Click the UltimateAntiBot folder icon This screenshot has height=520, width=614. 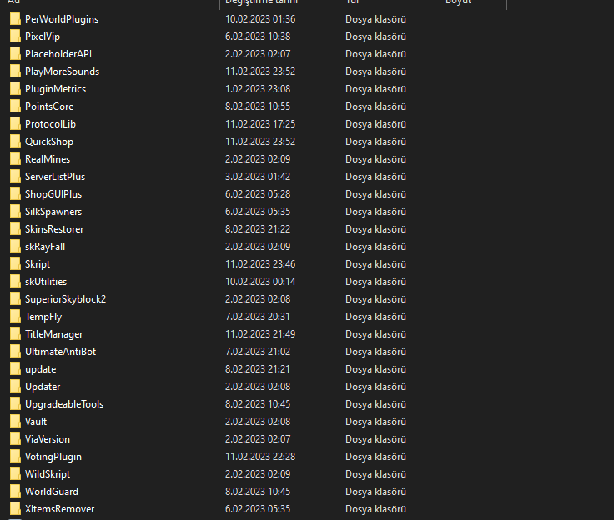click(15, 352)
